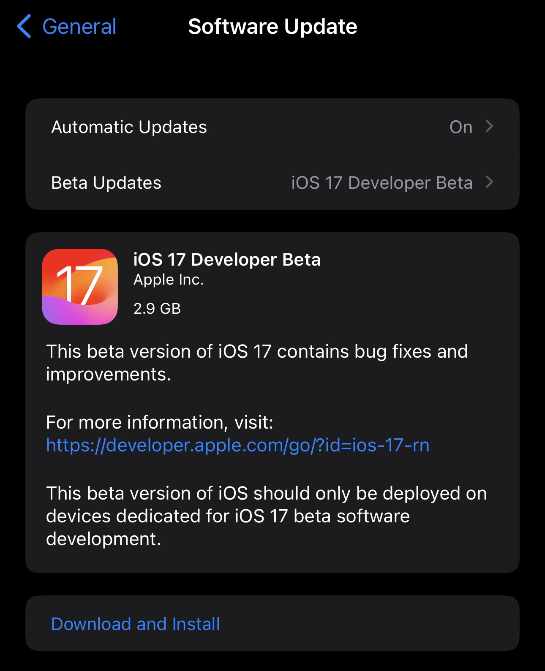Open the developer.apple.com release notes link

click(x=238, y=445)
